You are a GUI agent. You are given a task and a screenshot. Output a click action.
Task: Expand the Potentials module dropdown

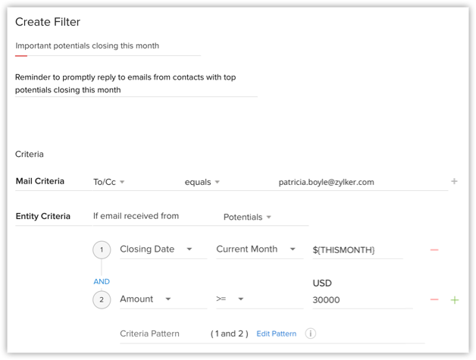pyautogui.click(x=247, y=217)
